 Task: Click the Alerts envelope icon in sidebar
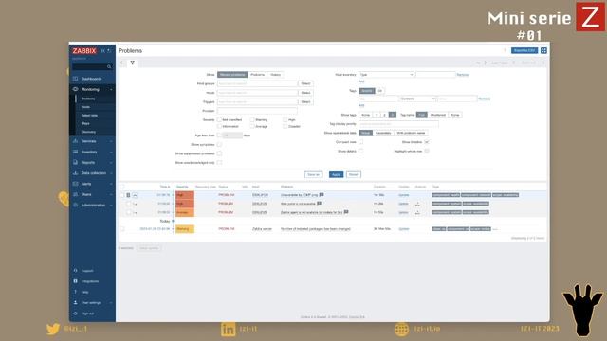76,184
